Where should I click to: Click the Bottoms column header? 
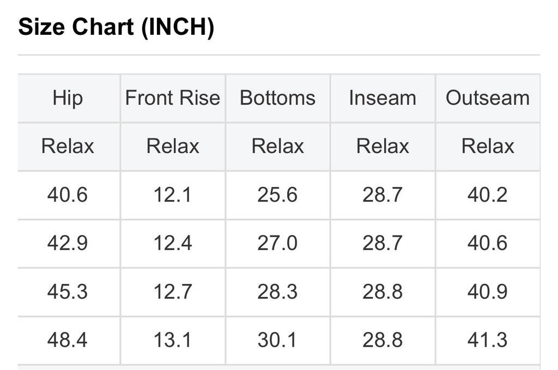pyautogui.click(x=277, y=98)
